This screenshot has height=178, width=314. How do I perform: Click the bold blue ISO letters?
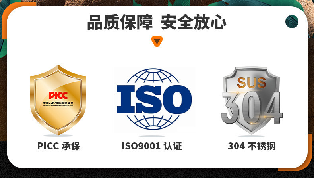(x=154, y=99)
